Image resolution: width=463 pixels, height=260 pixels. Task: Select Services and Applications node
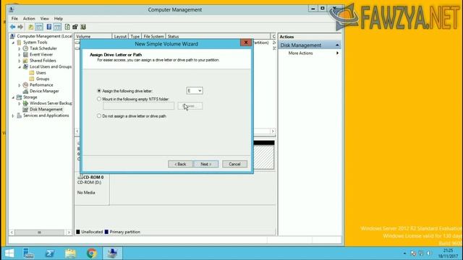click(46, 116)
